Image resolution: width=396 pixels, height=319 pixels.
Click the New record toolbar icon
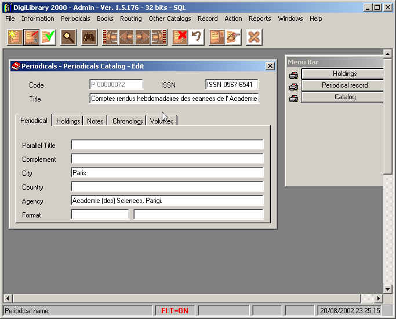click(15, 37)
